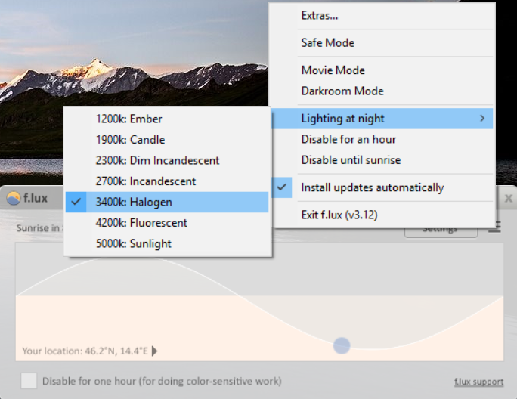This screenshot has width=517, height=399.
Task: Click the f.lux sun logo icon
Action: point(14,198)
